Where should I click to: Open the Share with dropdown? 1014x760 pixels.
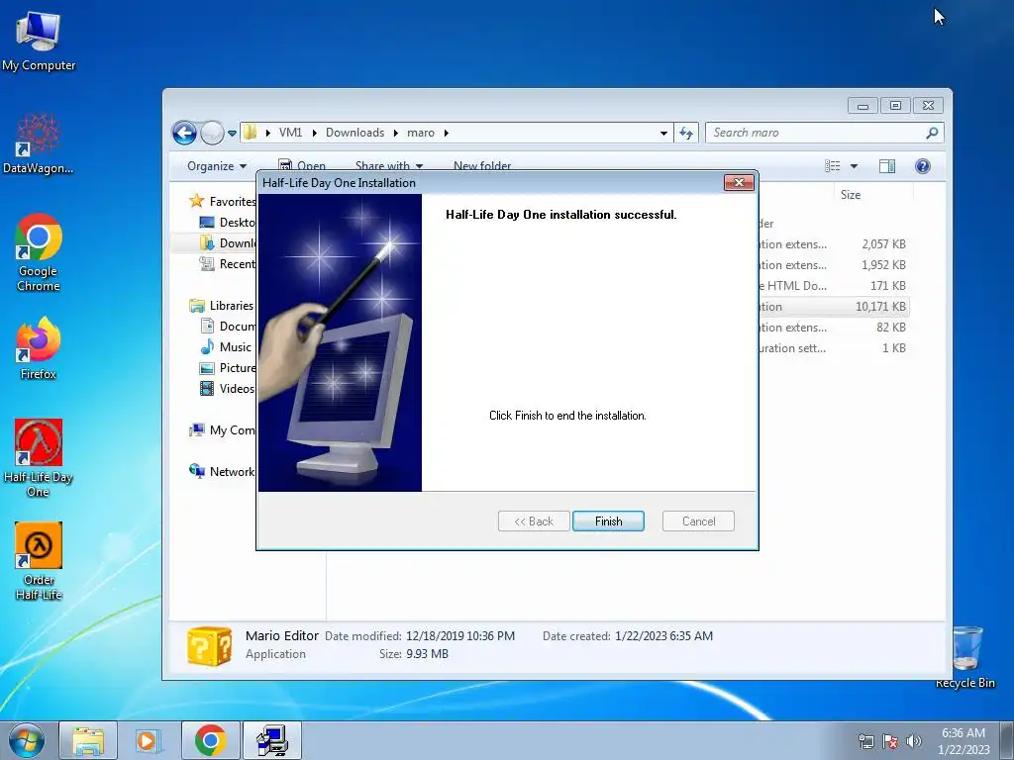click(x=388, y=166)
